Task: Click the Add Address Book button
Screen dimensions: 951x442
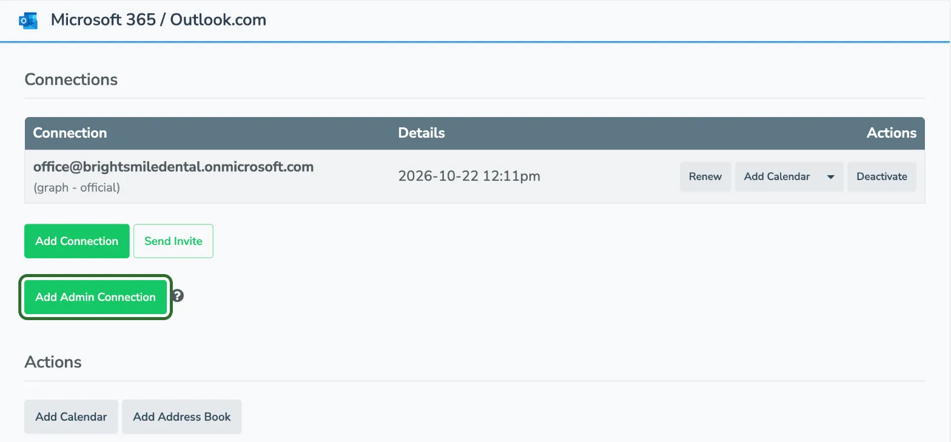Action: [x=182, y=417]
